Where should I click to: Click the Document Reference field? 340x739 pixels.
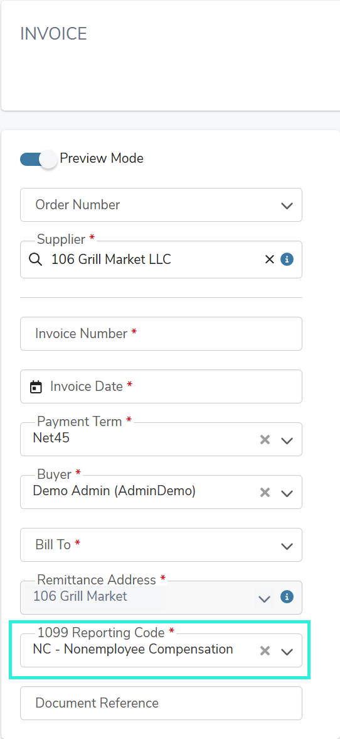pyautogui.click(x=161, y=703)
